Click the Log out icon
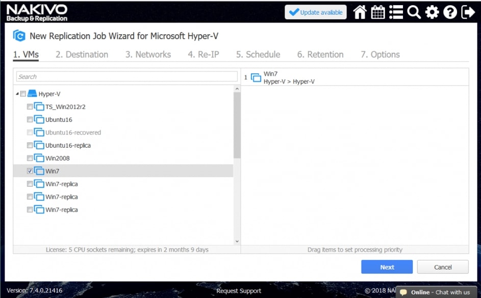 point(468,12)
